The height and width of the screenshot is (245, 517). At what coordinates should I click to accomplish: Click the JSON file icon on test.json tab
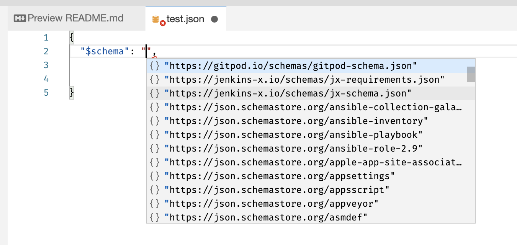pos(156,18)
